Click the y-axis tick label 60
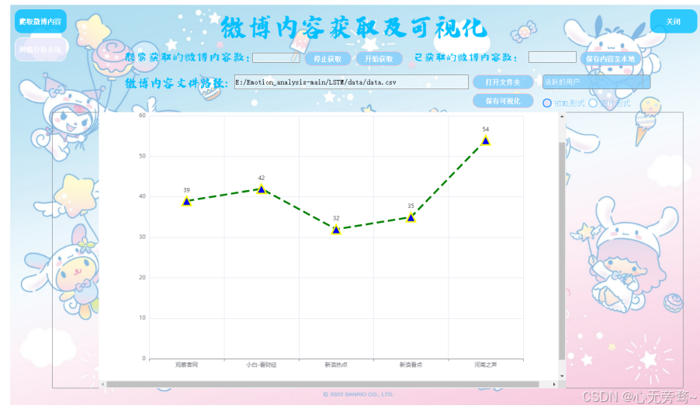 (142, 115)
